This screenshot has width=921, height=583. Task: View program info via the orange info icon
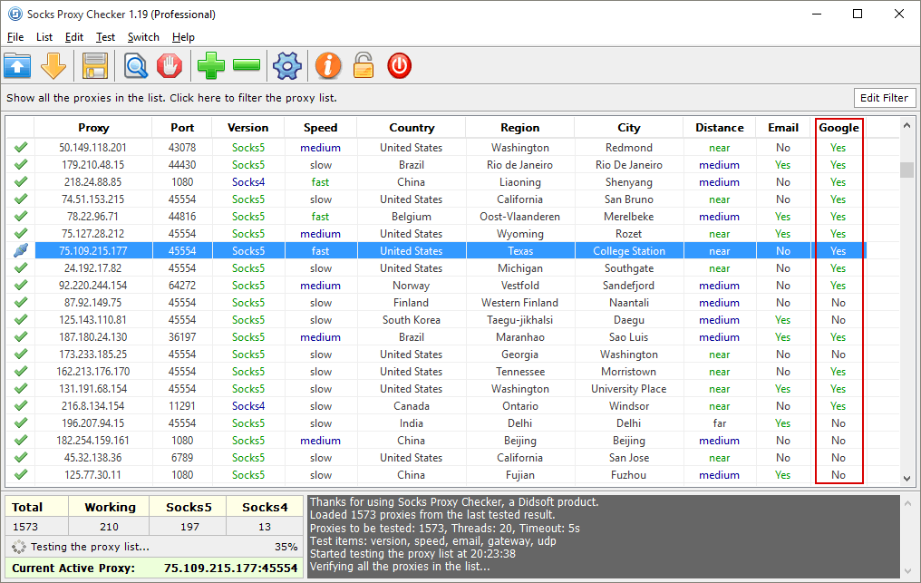328,65
